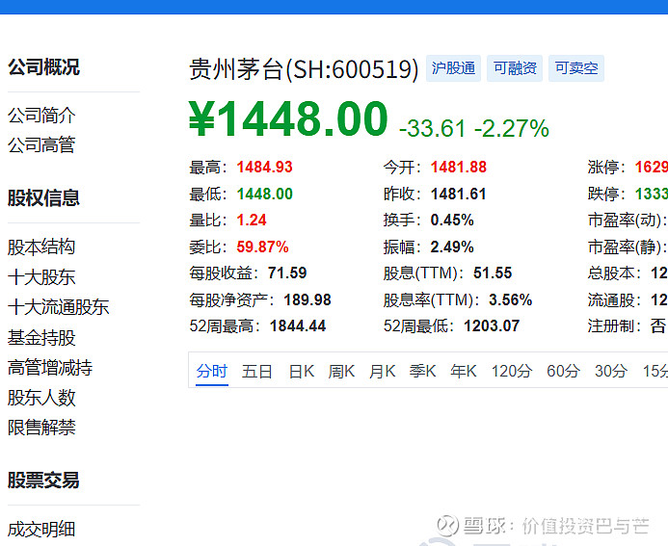Click the 贵州茅台(SH:600519) stock title
Screen dimensions: 668x546
click(304, 69)
